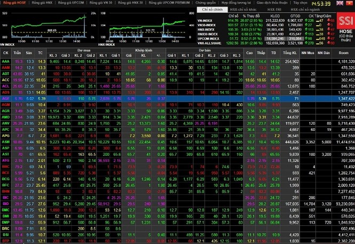Open Bảng giá HNX 30 tab

click(130, 3)
